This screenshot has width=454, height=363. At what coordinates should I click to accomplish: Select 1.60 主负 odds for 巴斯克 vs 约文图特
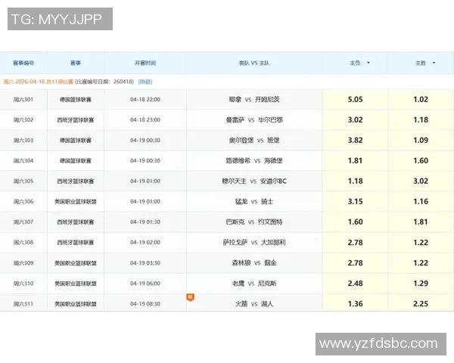click(x=356, y=222)
